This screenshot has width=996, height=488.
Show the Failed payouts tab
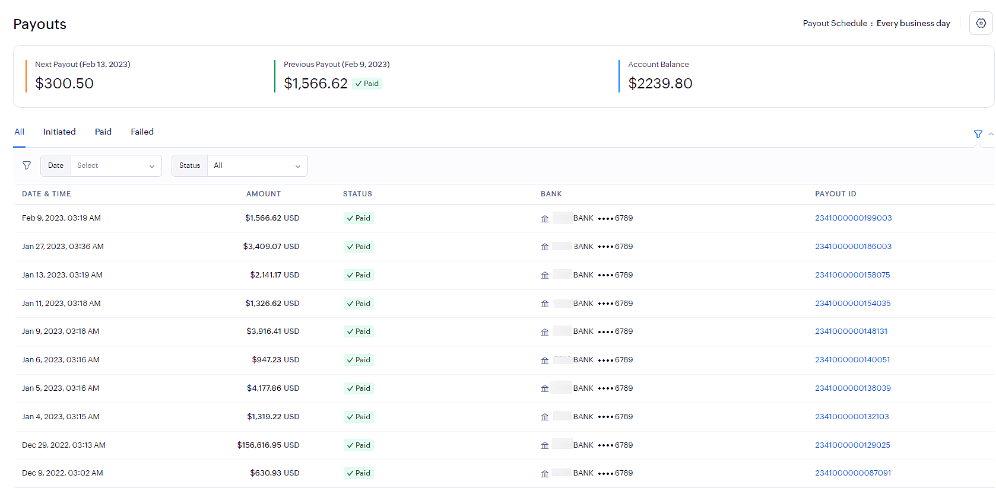[x=142, y=132]
